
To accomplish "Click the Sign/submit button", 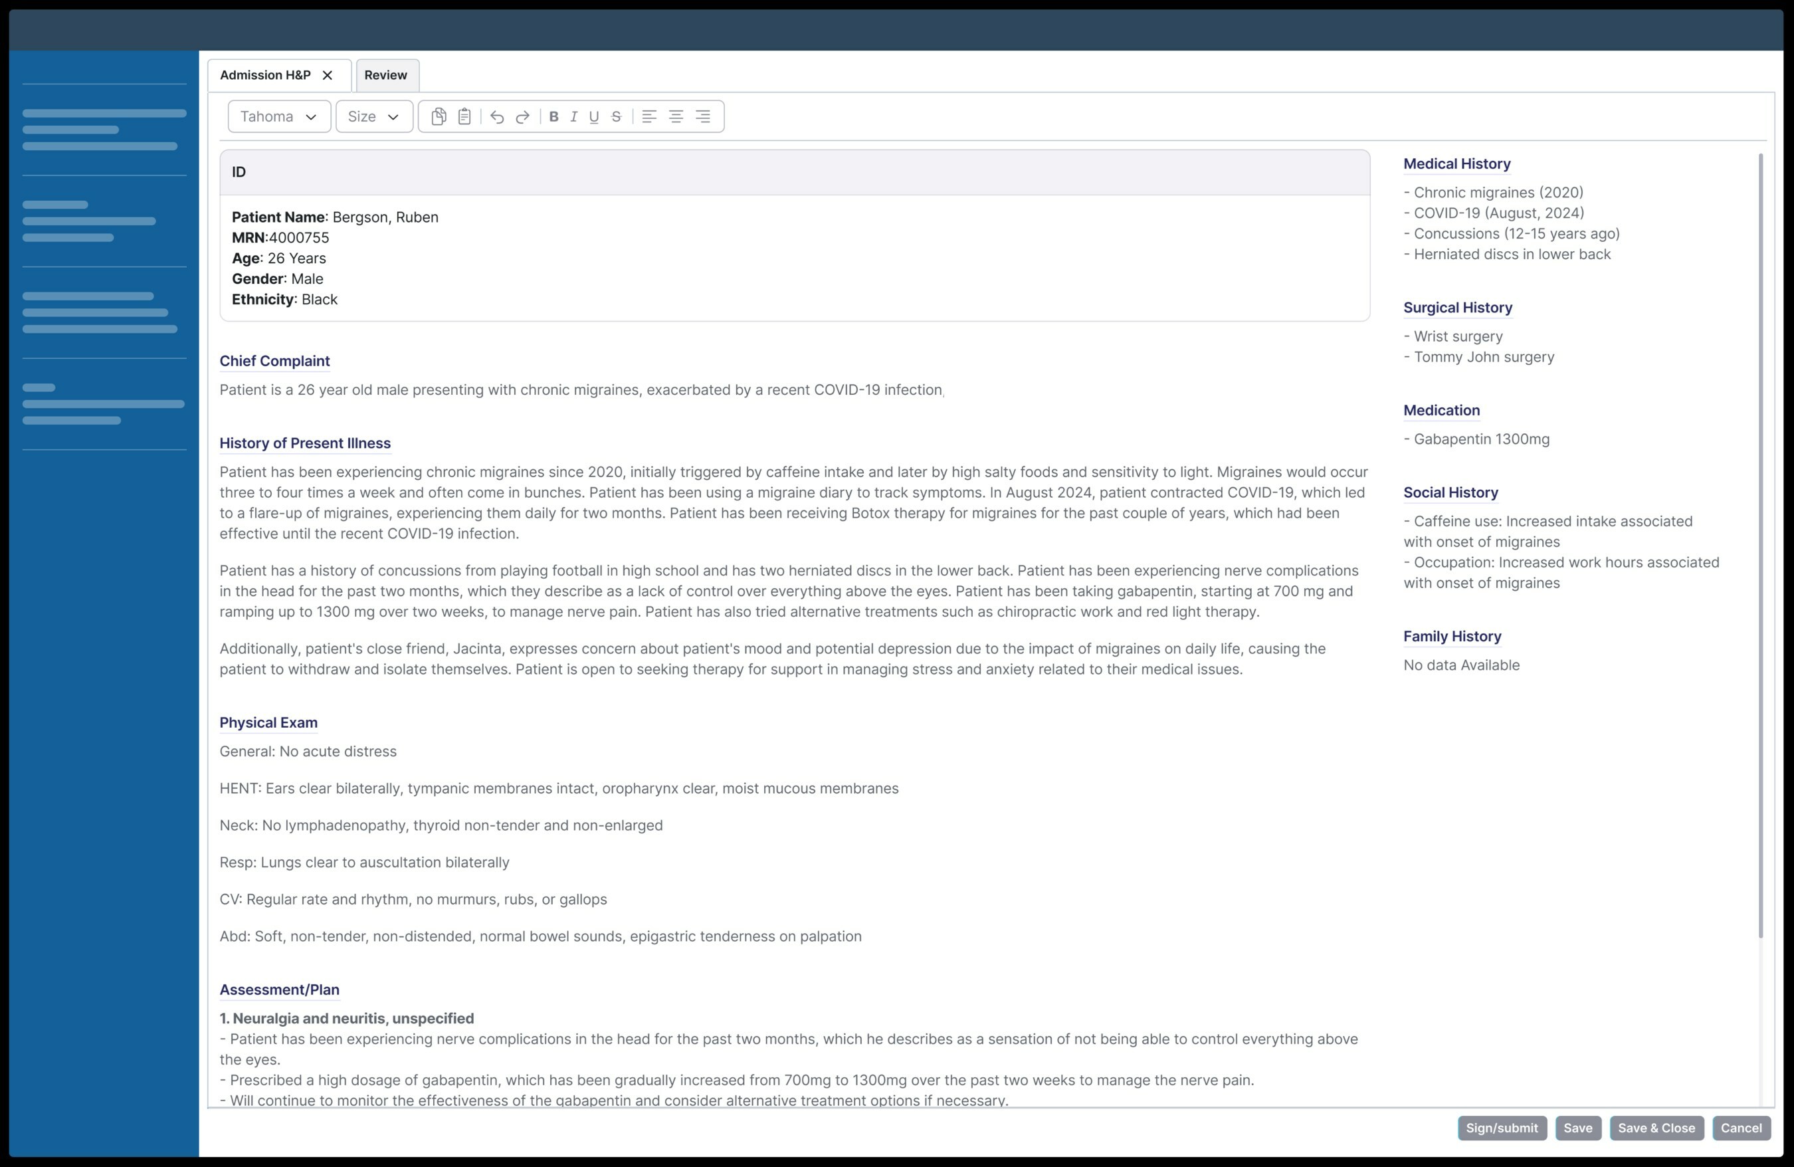I will point(1502,1126).
